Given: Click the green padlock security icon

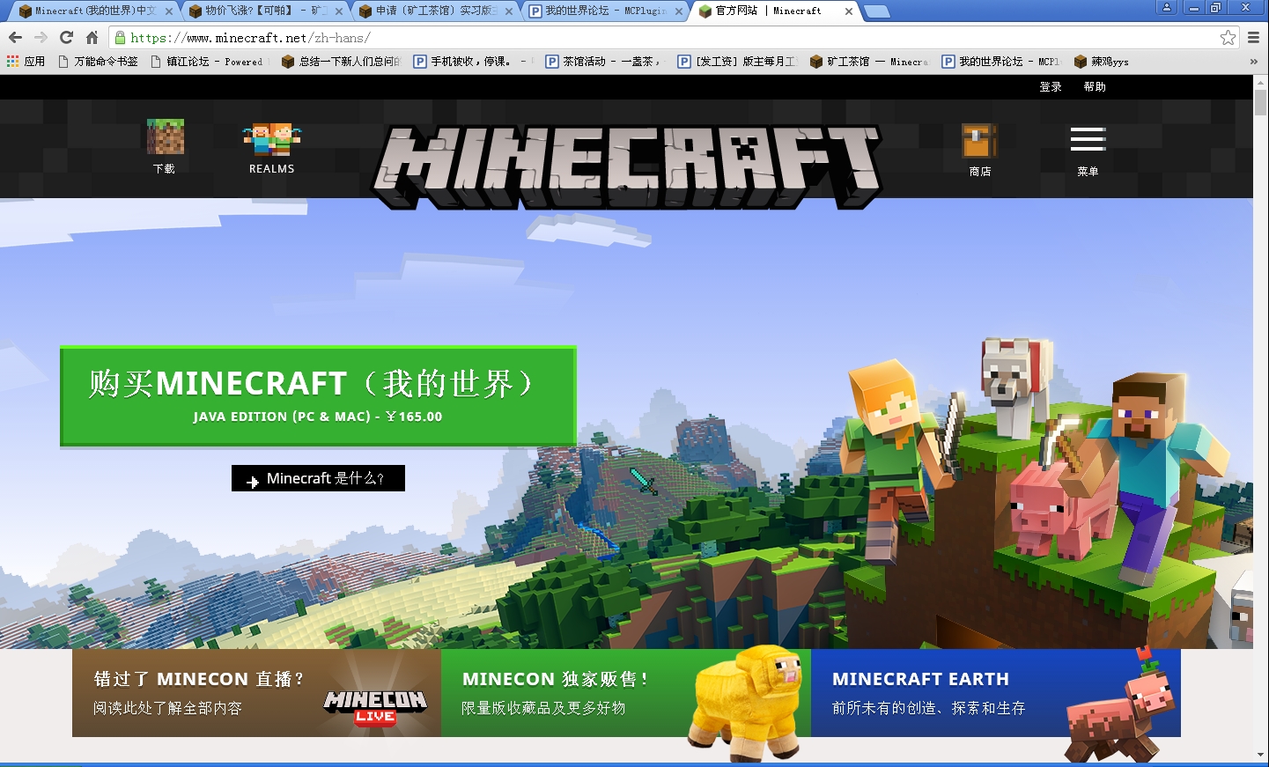Looking at the screenshot, I should click(x=121, y=38).
